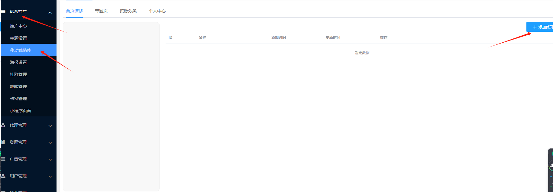
Task: Click the 更新时间 column header
Action: pos(333,37)
